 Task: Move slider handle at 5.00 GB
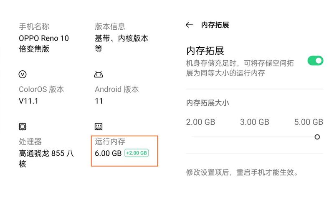(317, 137)
